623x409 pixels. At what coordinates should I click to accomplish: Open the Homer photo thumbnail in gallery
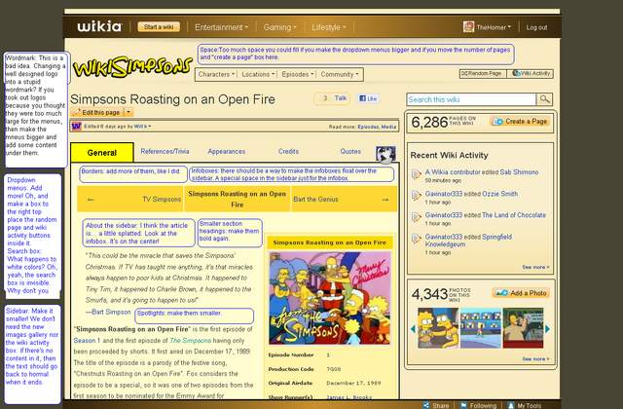523,328
